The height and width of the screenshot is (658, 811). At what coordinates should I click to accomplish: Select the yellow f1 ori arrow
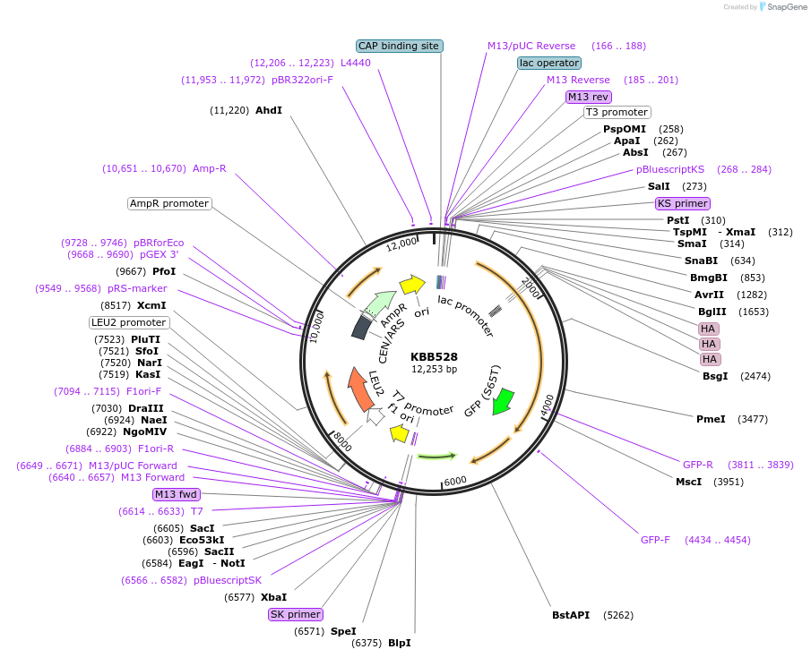401,434
